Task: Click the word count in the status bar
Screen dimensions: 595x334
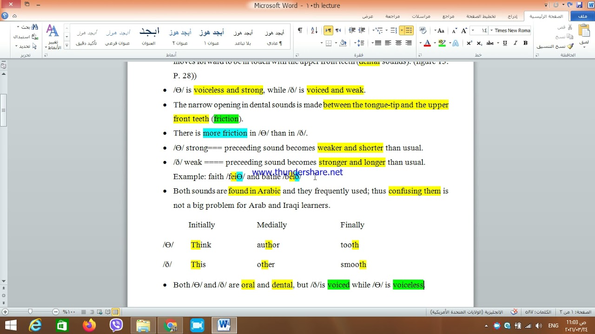Action: (x=538, y=312)
